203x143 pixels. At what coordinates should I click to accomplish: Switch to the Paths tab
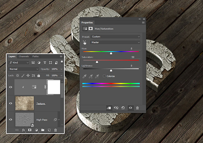tap(36, 56)
